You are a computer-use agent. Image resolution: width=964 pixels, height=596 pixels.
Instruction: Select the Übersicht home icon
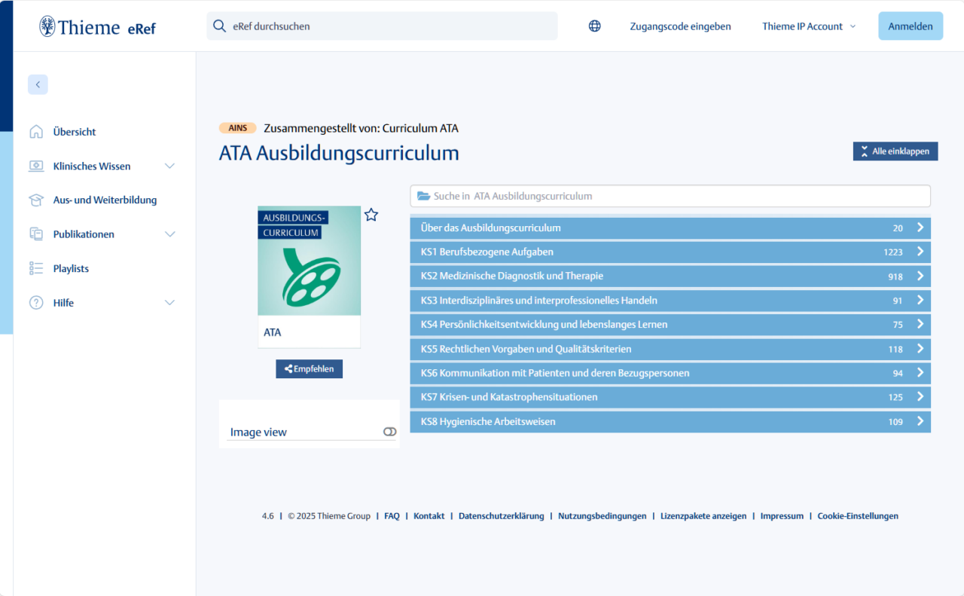pyautogui.click(x=37, y=131)
